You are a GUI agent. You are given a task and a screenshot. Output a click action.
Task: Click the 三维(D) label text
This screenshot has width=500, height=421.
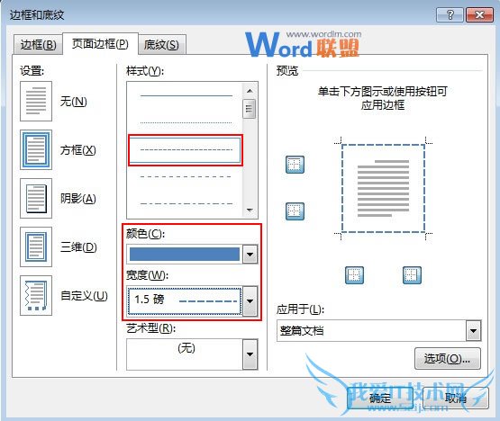pos(78,247)
